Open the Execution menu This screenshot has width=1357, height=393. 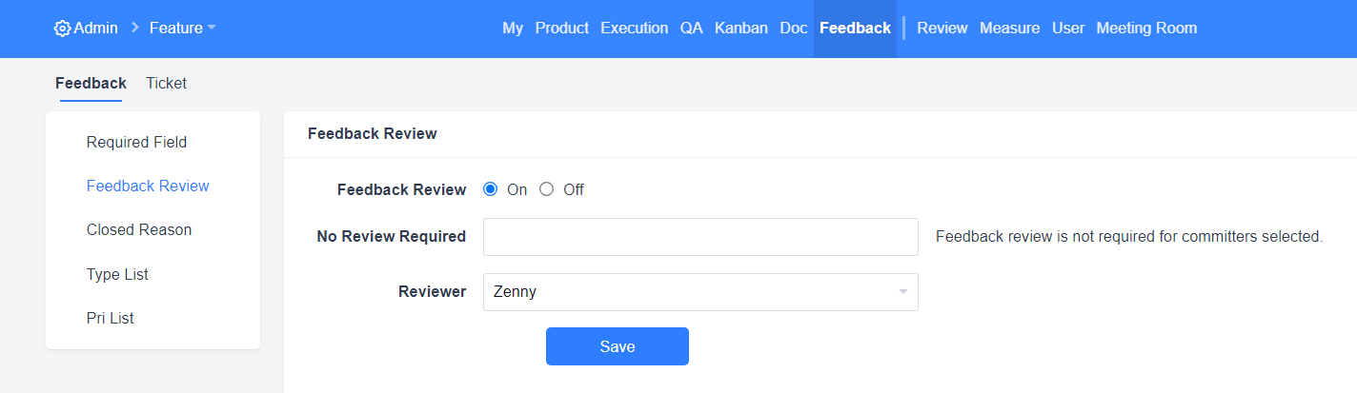pos(634,29)
